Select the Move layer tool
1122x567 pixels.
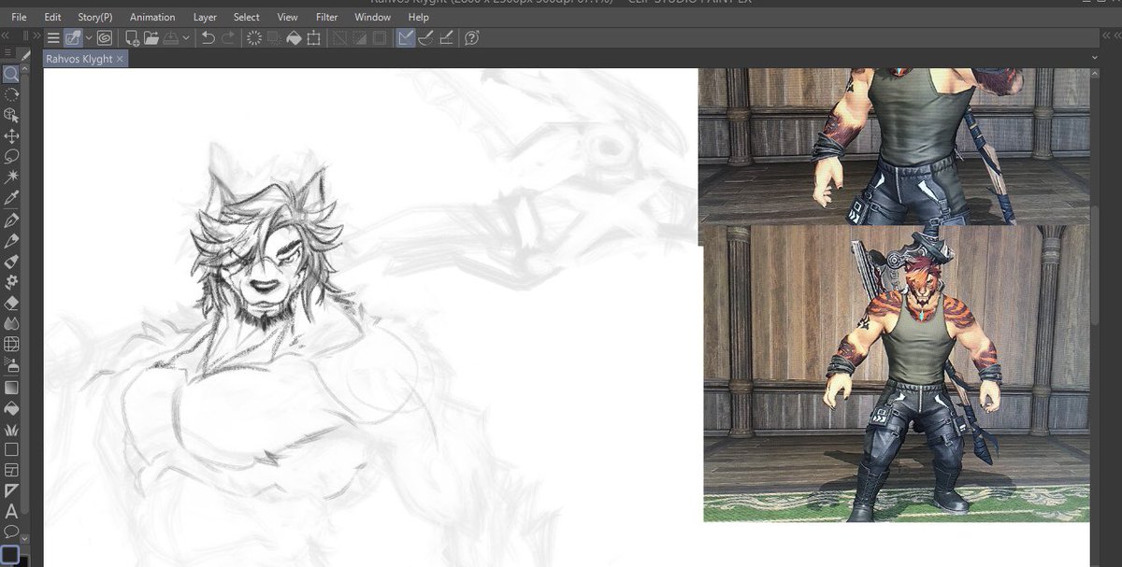11,135
